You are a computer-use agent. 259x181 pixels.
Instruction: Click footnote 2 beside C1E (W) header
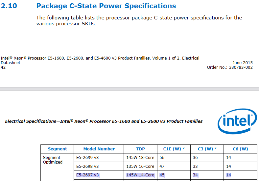click(183, 148)
